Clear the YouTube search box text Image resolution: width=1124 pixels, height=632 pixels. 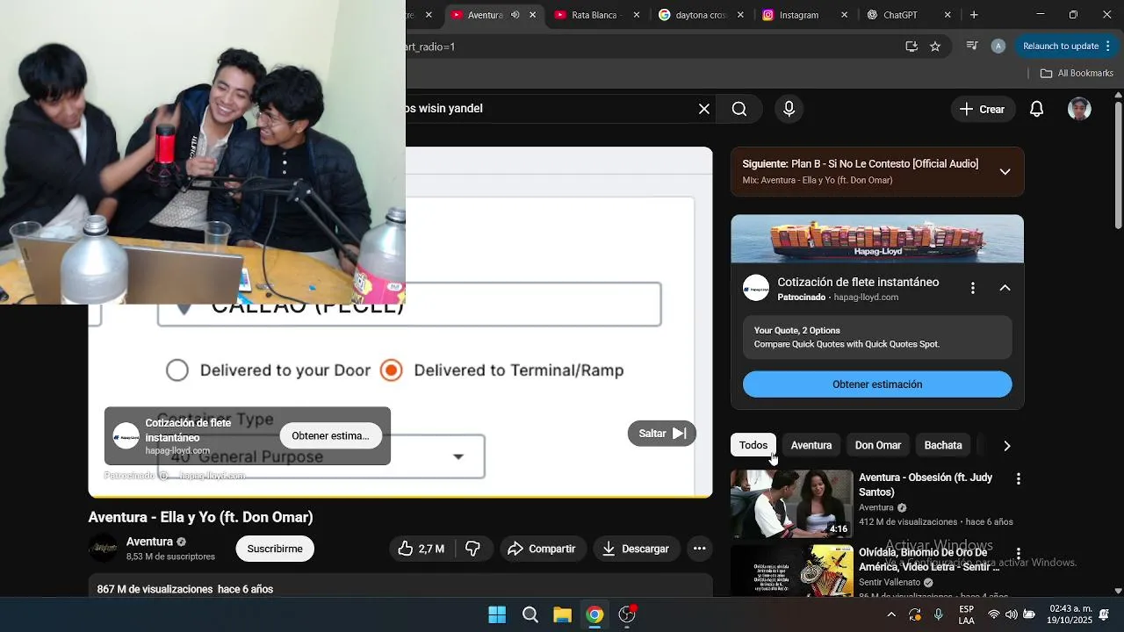[x=703, y=109]
